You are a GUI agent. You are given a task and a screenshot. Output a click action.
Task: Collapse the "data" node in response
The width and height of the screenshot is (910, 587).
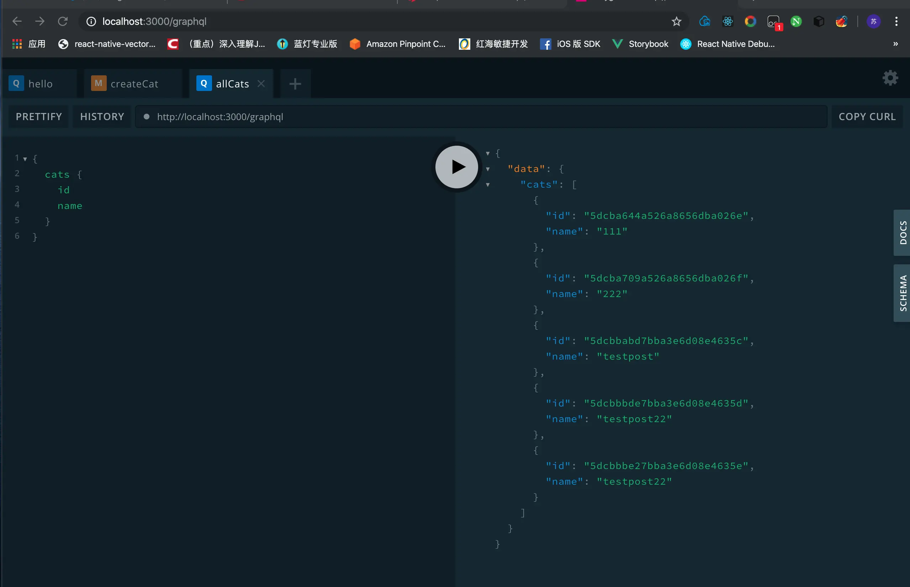click(488, 169)
